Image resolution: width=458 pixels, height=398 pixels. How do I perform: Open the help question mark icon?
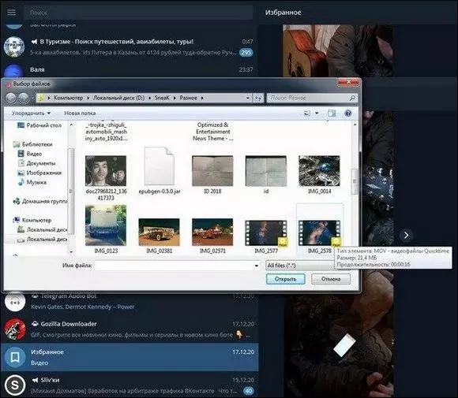pyautogui.click(x=348, y=113)
